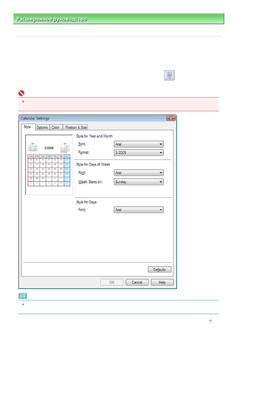
Task: Click the 'Style for Days' label
Action: pos(86,202)
